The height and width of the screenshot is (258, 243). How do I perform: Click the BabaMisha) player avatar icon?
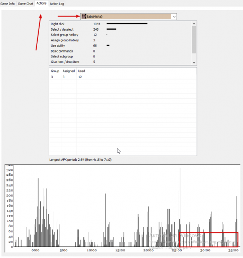point(84,17)
